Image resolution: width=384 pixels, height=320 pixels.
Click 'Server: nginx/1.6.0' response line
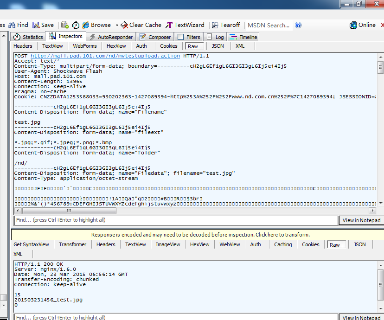(x=45, y=269)
